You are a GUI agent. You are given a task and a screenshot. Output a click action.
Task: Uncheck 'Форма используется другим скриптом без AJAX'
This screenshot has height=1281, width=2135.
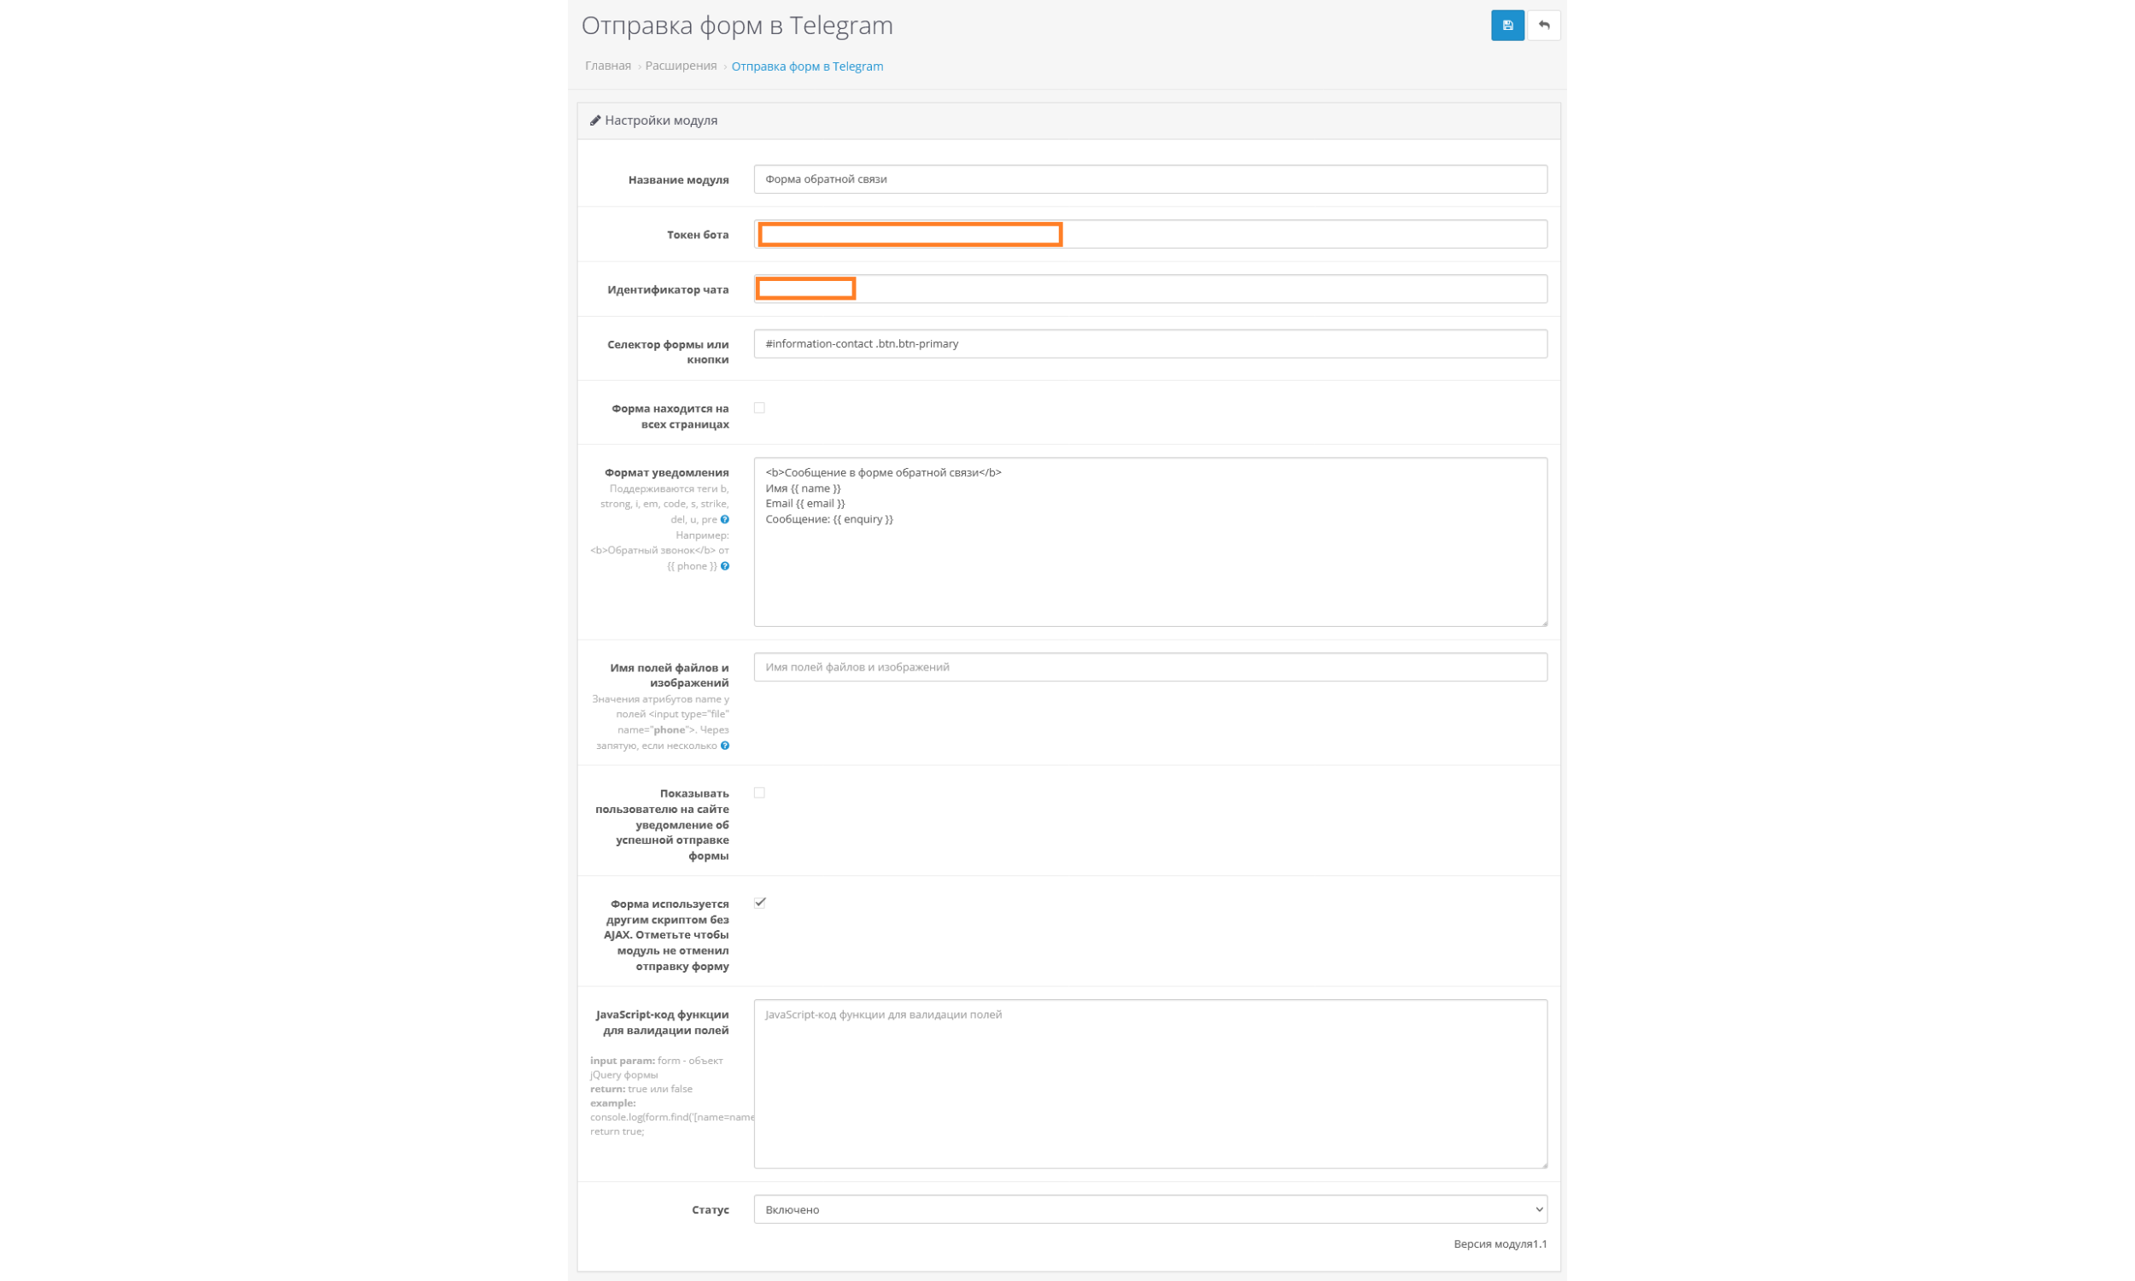click(x=759, y=903)
